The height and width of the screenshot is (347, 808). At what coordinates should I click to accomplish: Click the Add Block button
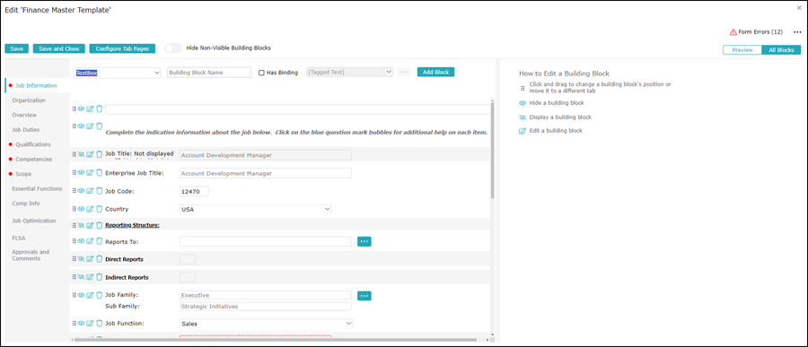[435, 72]
